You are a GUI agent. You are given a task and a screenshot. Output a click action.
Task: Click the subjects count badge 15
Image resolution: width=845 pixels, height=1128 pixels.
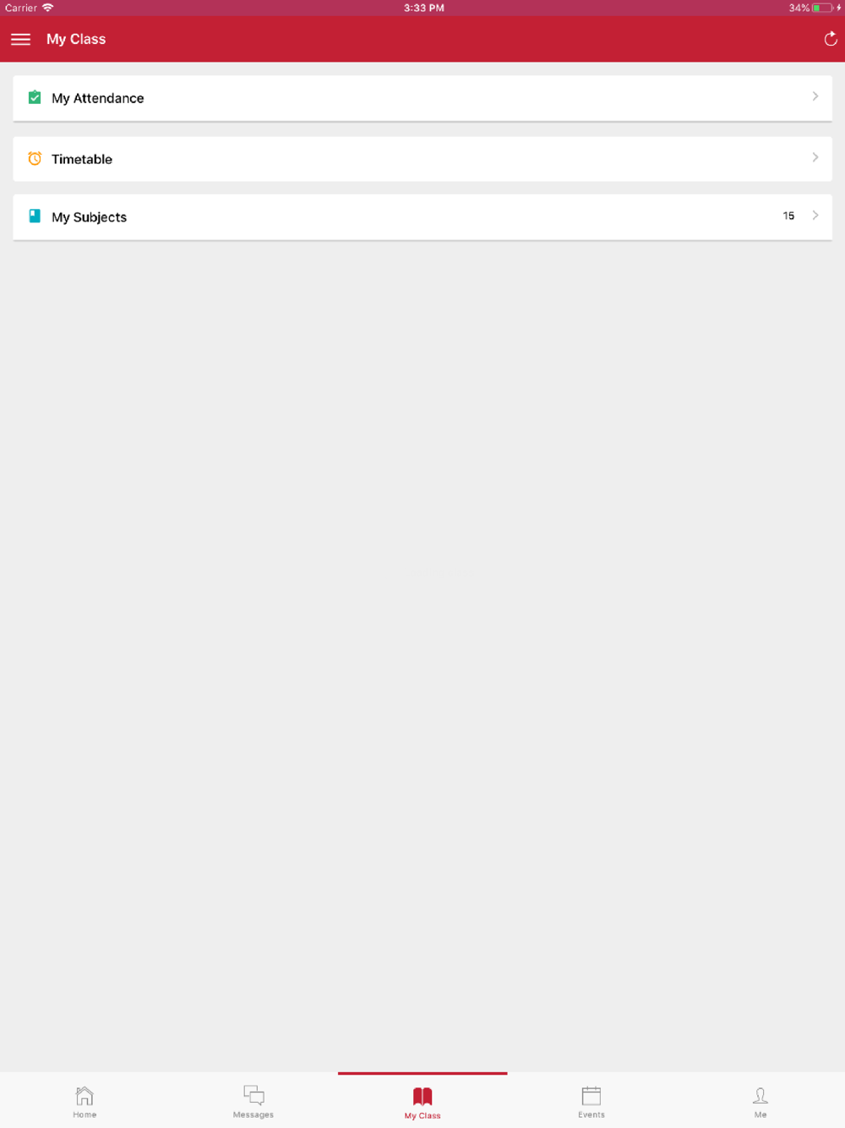(x=788, y=216)
